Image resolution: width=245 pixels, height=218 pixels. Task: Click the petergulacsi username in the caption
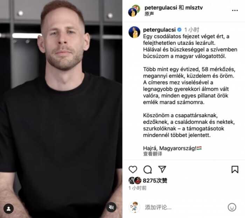(159, 29)
